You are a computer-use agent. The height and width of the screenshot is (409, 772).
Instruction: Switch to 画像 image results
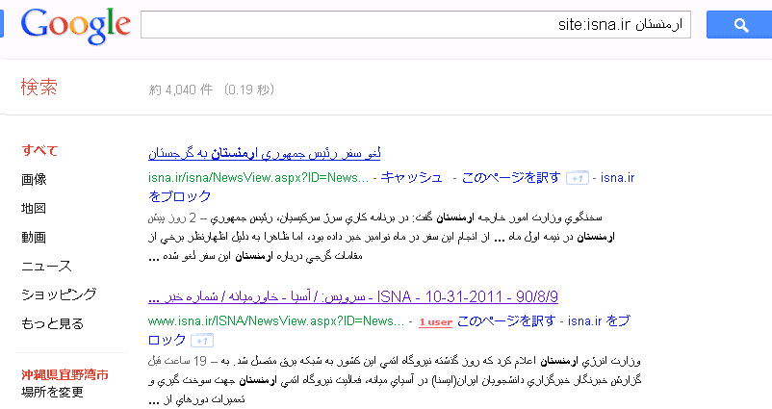tap(34, 179)
